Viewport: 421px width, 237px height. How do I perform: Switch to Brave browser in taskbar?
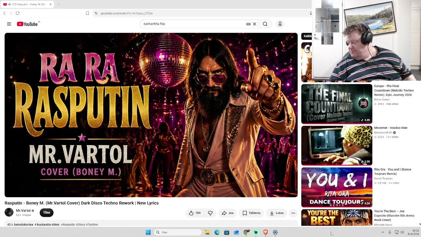tap(265, 232)
